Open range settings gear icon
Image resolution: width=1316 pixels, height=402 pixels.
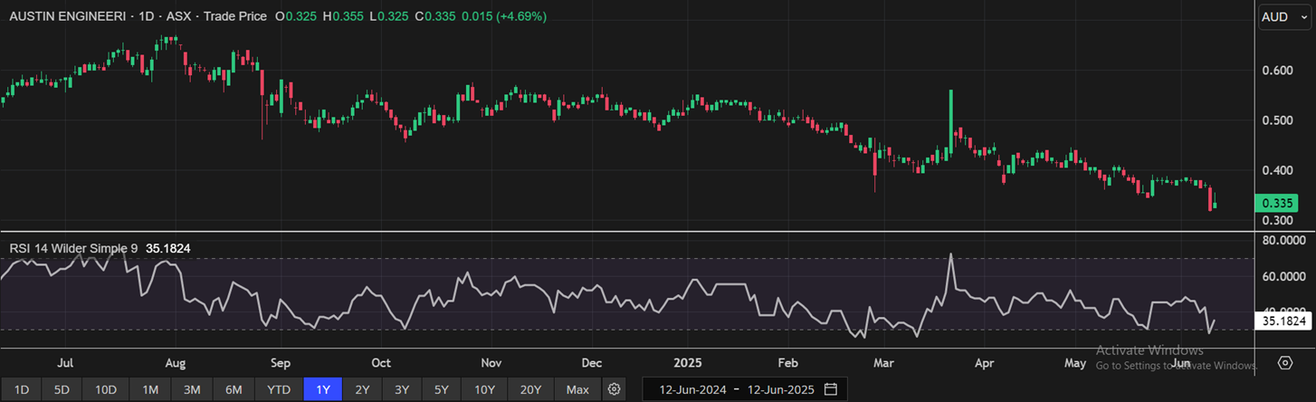[x=615, y=389]
